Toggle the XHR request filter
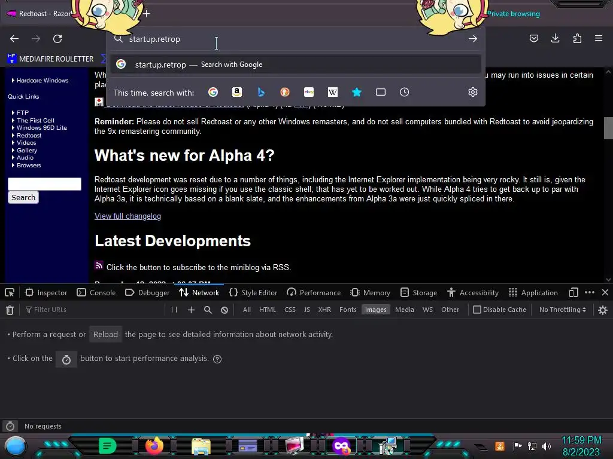Image resolution: width=613 pixels, height=459 pixels. tap(324, 310)
